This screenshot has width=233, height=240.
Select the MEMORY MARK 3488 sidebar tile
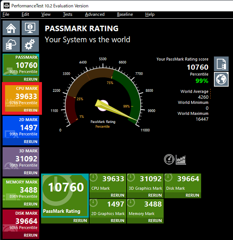(21, 189)
